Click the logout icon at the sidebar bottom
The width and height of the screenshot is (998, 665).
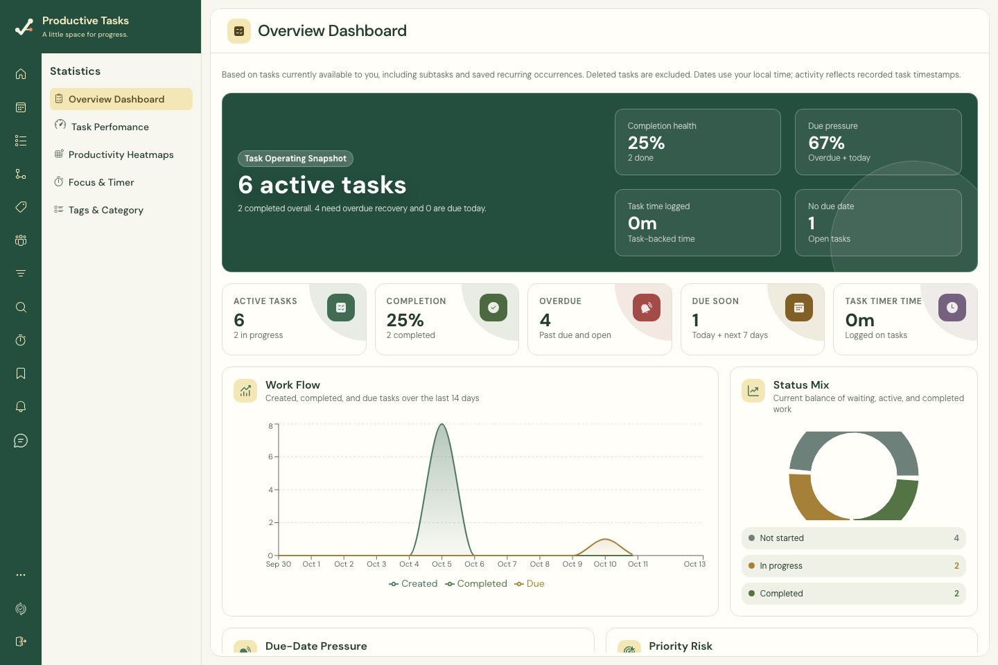pyautogui.click(x=21, y=641)
